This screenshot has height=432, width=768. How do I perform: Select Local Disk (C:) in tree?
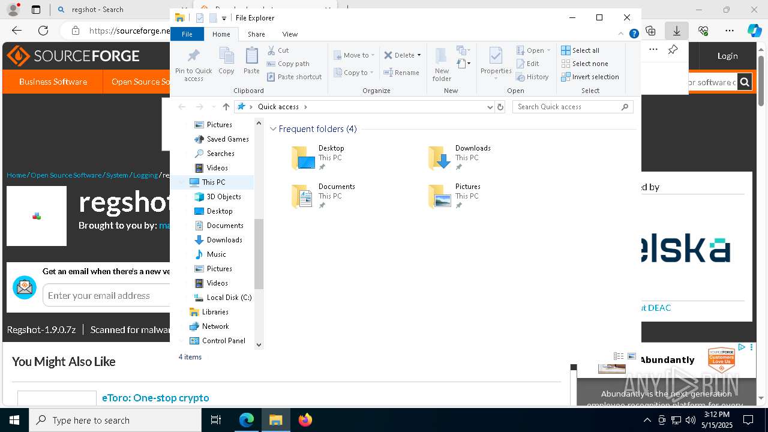[223, 298]
